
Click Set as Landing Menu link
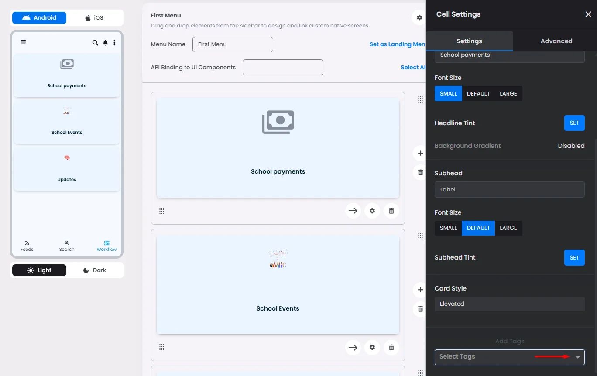click(x=397, y=44)
